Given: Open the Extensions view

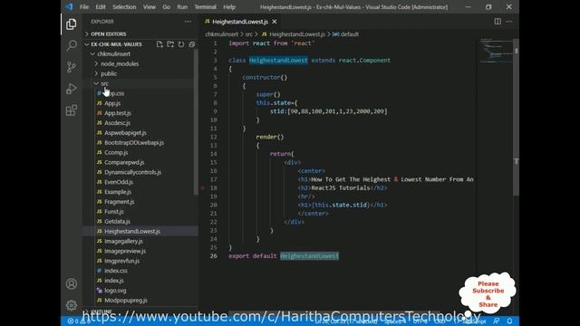Looking at the screenshot, I should click(x=72, y=110).
